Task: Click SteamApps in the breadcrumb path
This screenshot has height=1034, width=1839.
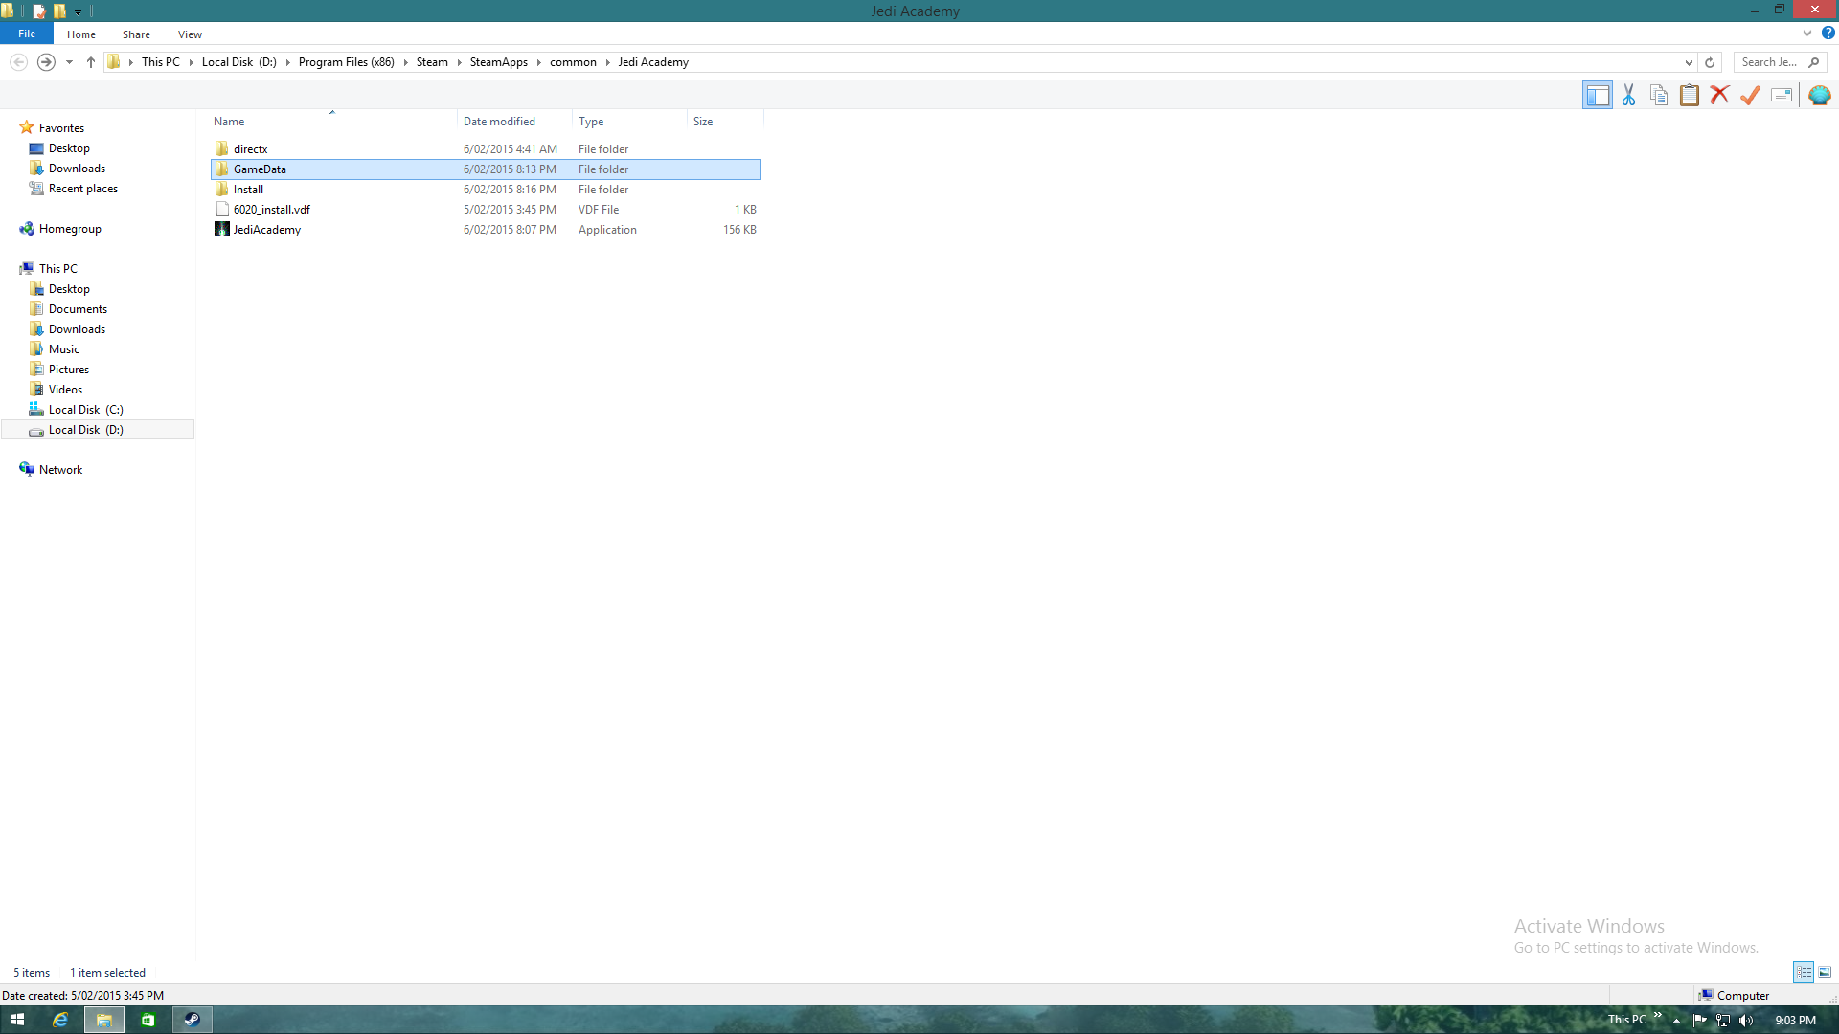Action: (x=498, y=62)
